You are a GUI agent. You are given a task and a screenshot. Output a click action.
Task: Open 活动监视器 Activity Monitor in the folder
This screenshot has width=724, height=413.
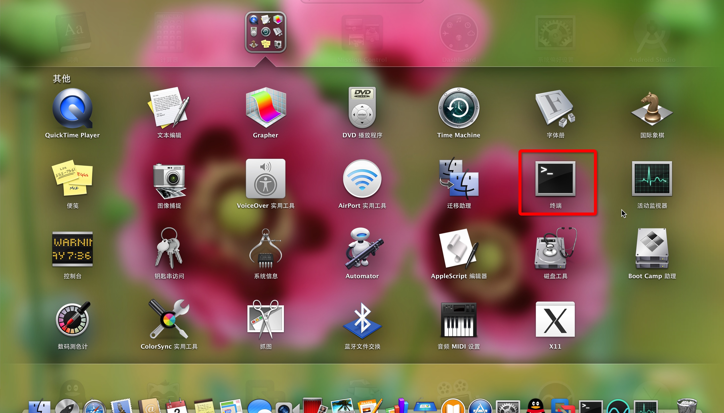[x=652, y=179]
